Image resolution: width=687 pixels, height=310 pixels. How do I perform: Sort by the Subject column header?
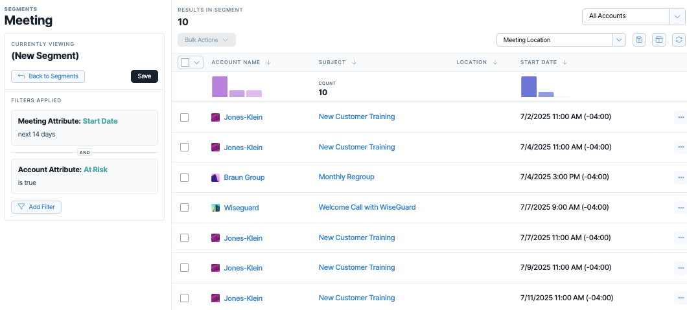pyautogui.click(x=332, y=63)
